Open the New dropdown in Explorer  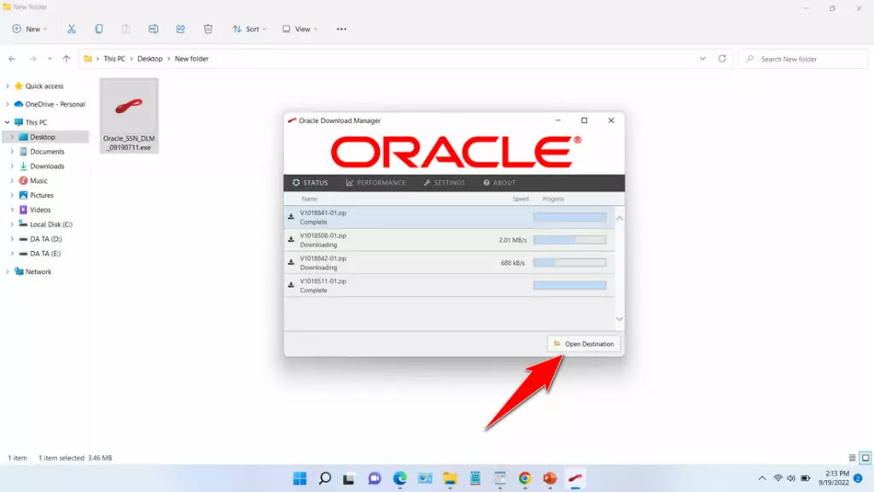[30, 29]
